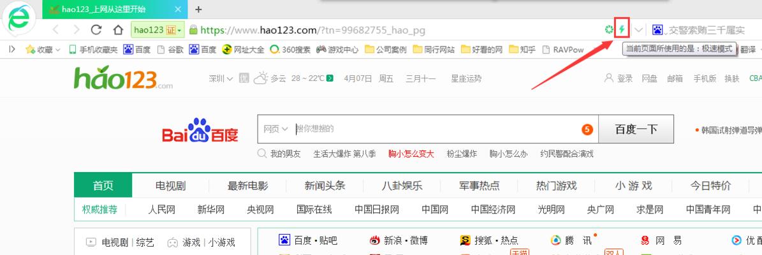Image resolution: width=762 pixels, height=255 pixels.
Task: Close the hao123 tab
Action: point(179,9)
